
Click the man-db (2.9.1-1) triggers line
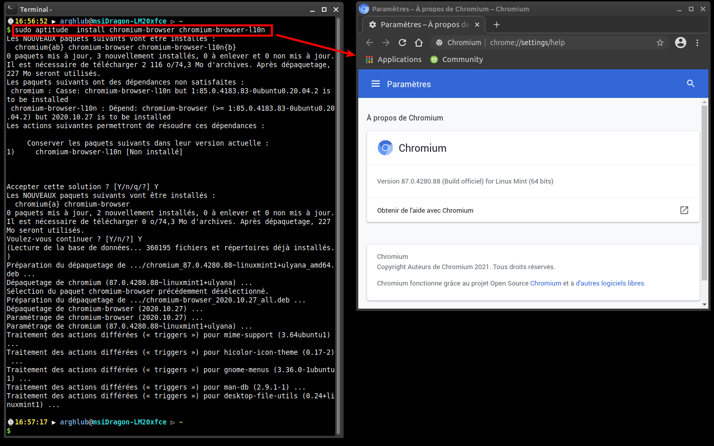156,387
